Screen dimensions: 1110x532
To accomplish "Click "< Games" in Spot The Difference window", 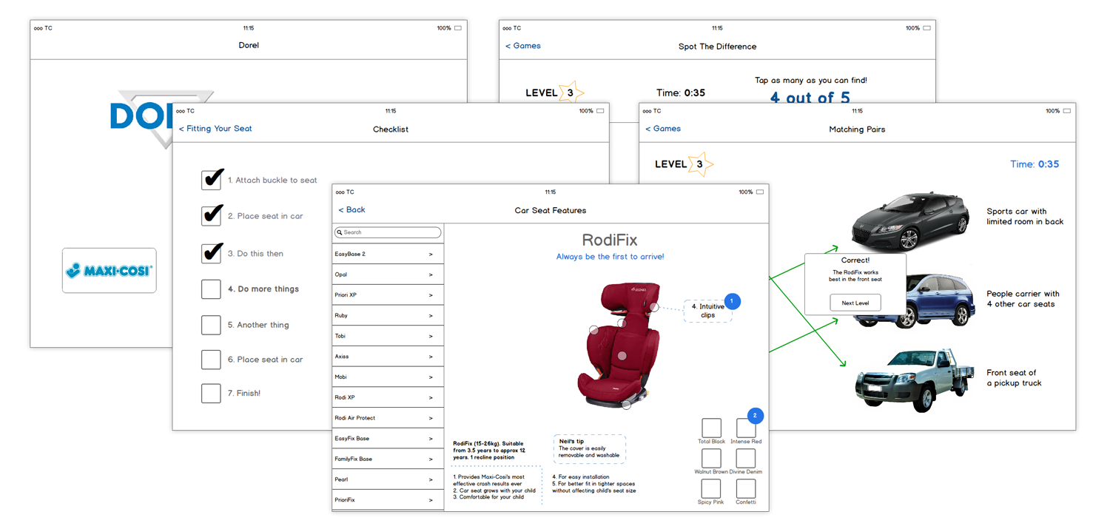I will [523, 46].
